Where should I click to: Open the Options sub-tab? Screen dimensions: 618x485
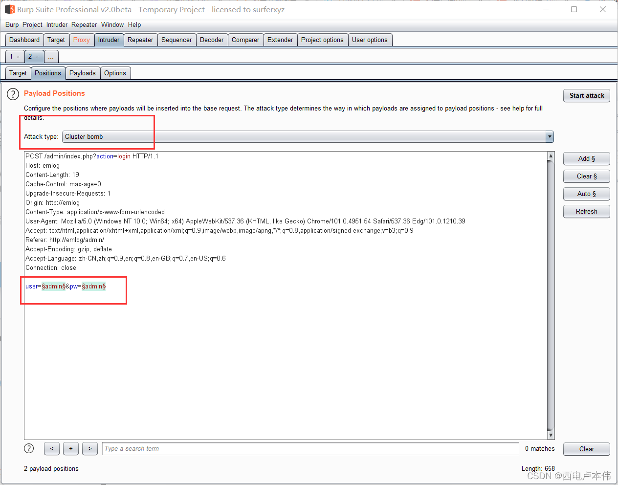tap(115, 73)
